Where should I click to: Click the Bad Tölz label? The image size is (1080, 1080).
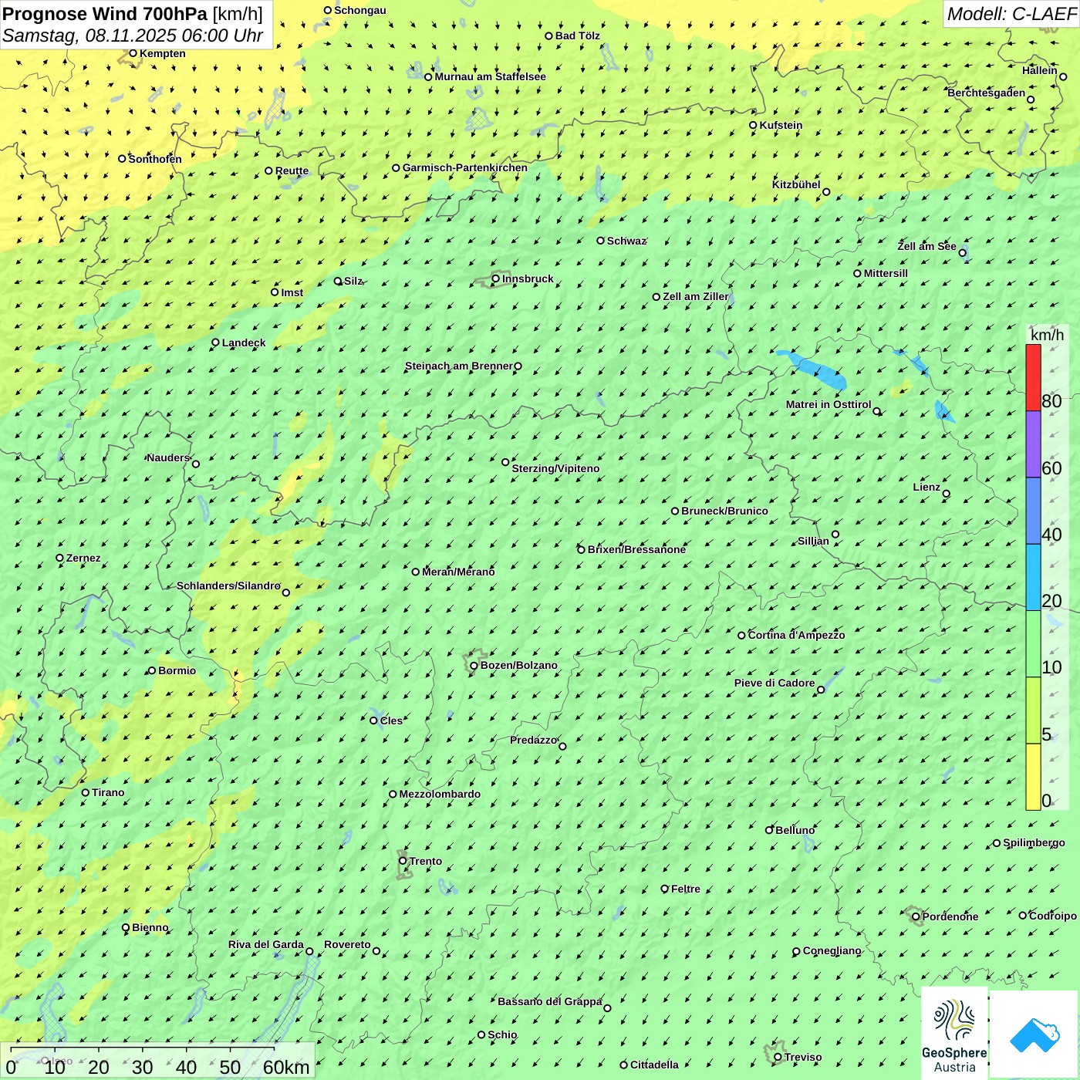coord(578,35)
